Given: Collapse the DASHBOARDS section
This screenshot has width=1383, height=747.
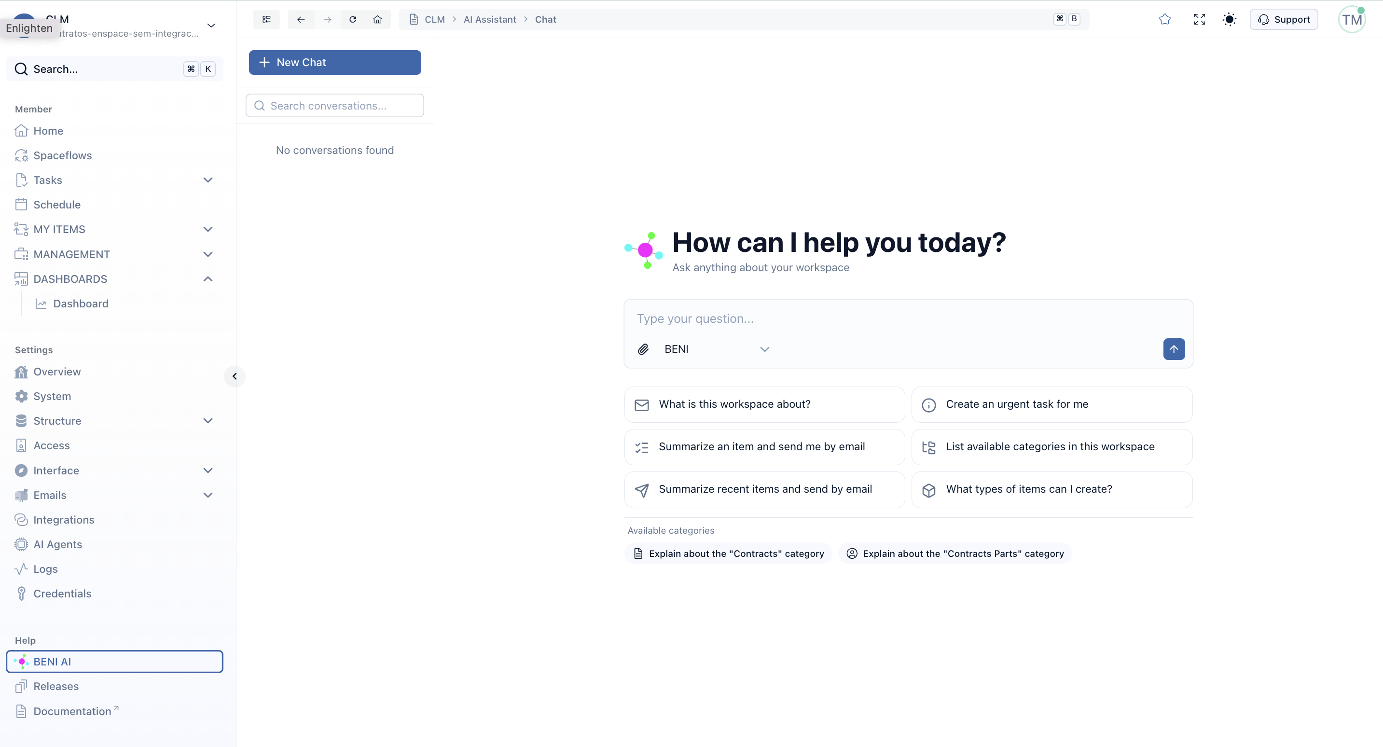Looking at the screenshot, I should tap(208, 279).
